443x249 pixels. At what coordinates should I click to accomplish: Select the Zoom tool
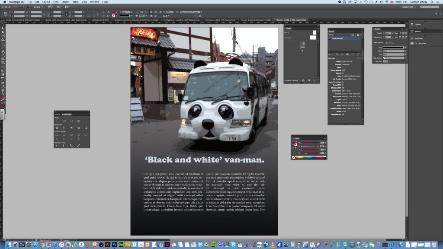coord(3,94)
